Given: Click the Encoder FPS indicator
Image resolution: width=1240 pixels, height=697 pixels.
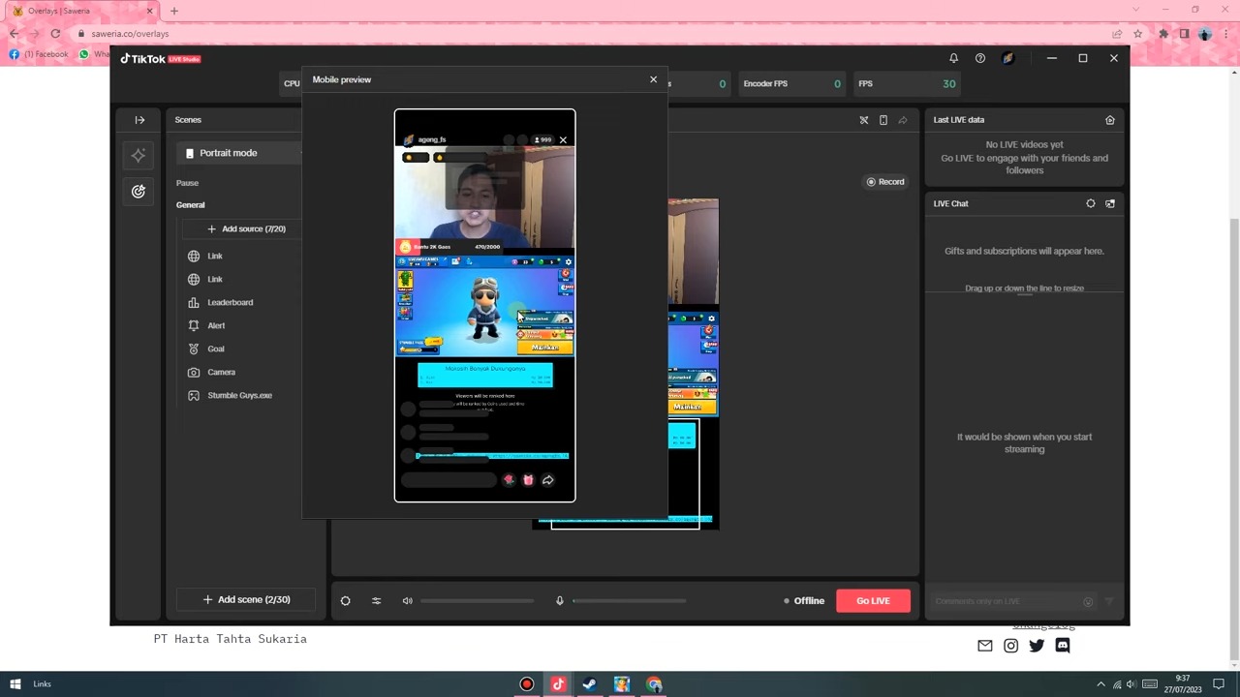Looking at the screenshot, I should 791,84.
